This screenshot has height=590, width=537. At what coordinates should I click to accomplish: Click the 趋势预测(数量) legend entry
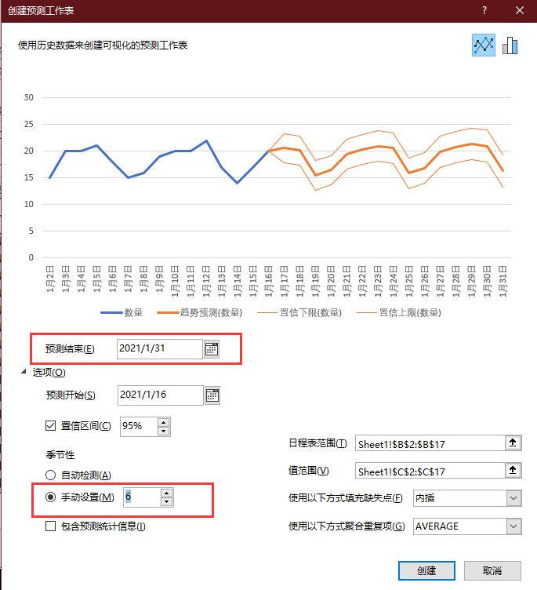click(x=200, y=312)
